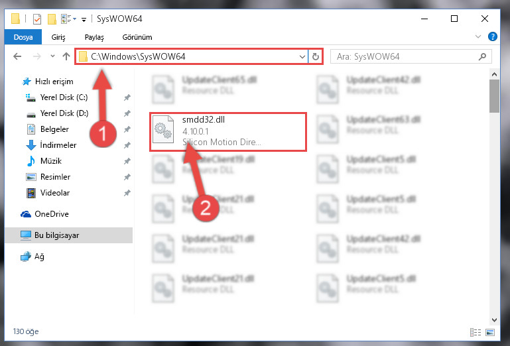Select the smdd32.dll file
The height and width of the screenshot is (346, 510).
pyautogui.click(x=227, y=132)
